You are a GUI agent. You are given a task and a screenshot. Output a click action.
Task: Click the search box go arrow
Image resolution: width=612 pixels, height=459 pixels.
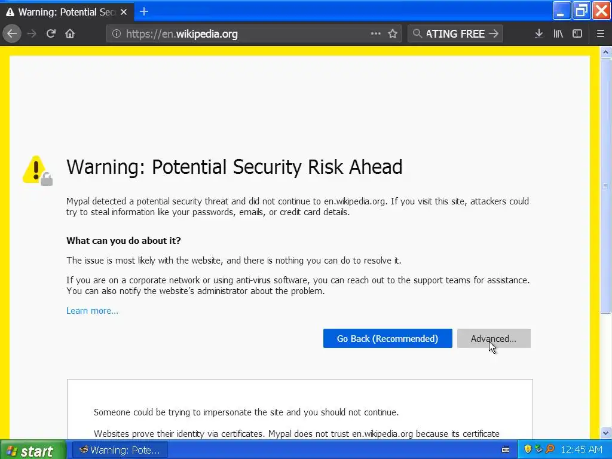(x=493, y=33)
